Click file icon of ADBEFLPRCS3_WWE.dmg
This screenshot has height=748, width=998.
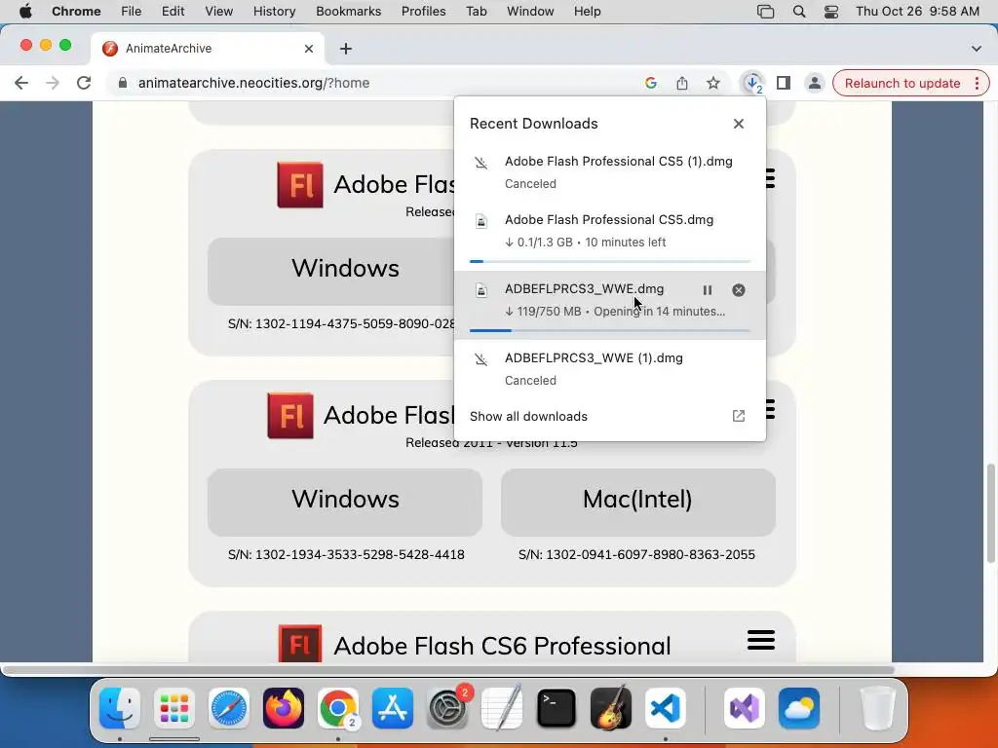click(x=481, y=290)
